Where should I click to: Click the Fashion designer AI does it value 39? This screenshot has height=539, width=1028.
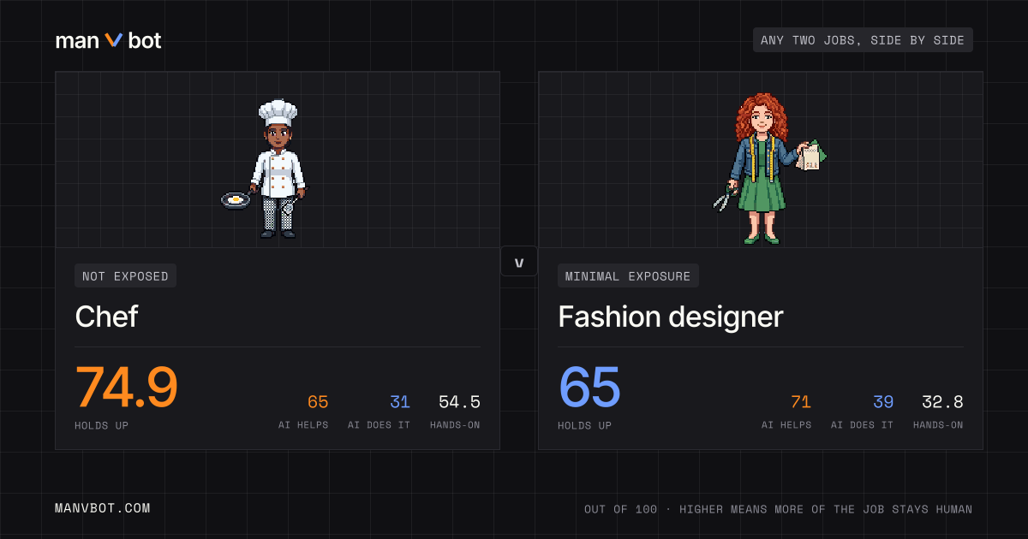tap(883, 402)
